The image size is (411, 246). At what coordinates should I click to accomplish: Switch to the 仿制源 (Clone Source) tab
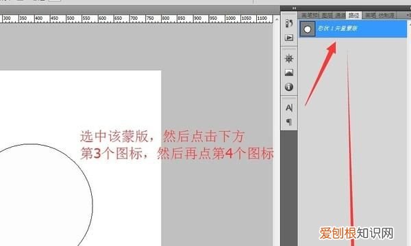tap(386, 15)
